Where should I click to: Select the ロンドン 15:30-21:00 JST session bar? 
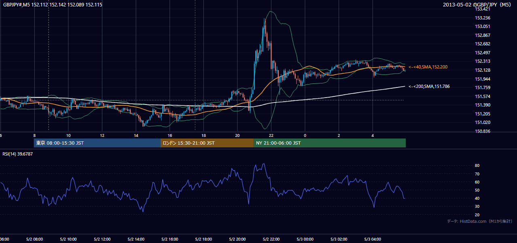207,143
